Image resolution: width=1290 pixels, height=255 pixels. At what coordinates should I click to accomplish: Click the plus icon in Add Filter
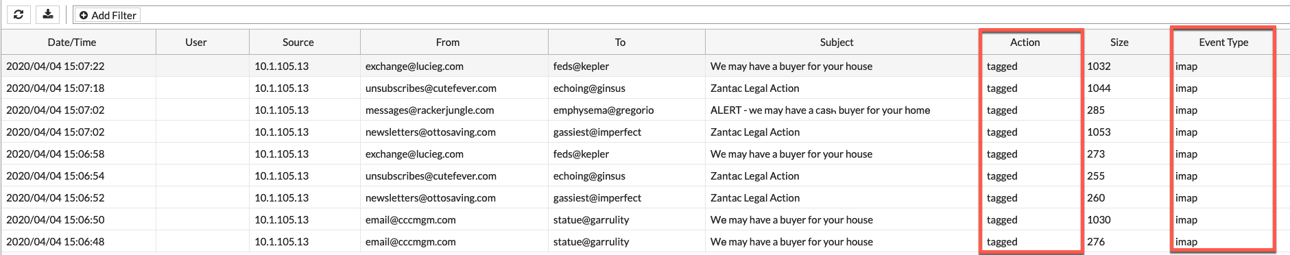click(84, 15)
